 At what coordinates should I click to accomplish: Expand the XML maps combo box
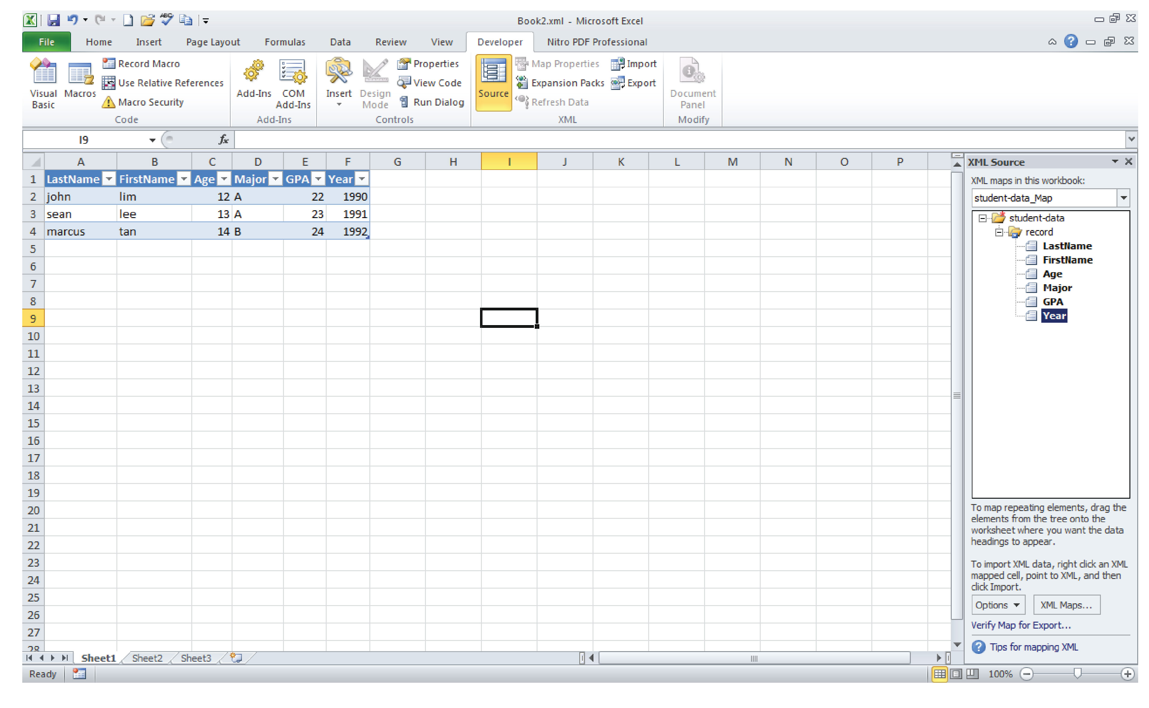tap(1123, 198)
